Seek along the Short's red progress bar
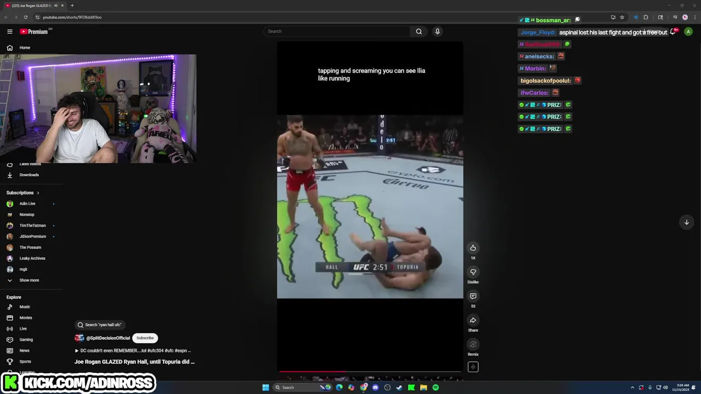Screen dimensions: 701x394 coord(370,372)
